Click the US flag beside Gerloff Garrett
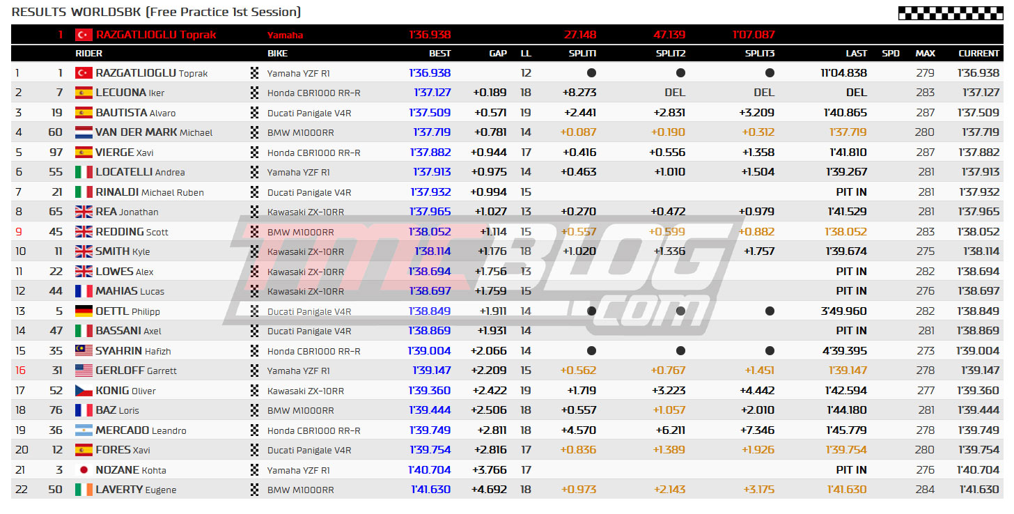The height and width of the screenshot is (514, 1014). pyautogui.click(x=84, y=371)
